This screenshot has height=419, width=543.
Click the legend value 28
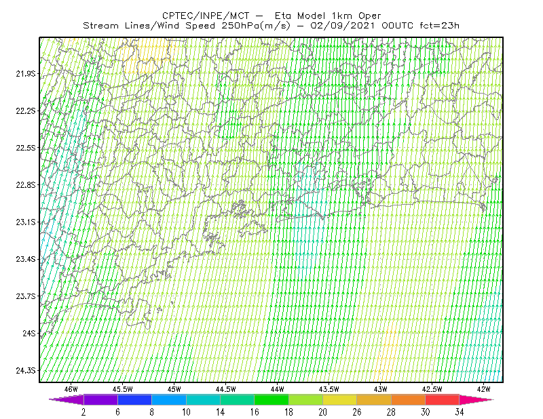[x=391, y=412]
